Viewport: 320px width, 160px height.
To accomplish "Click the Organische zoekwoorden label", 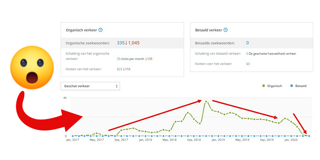I will (87, 43).
